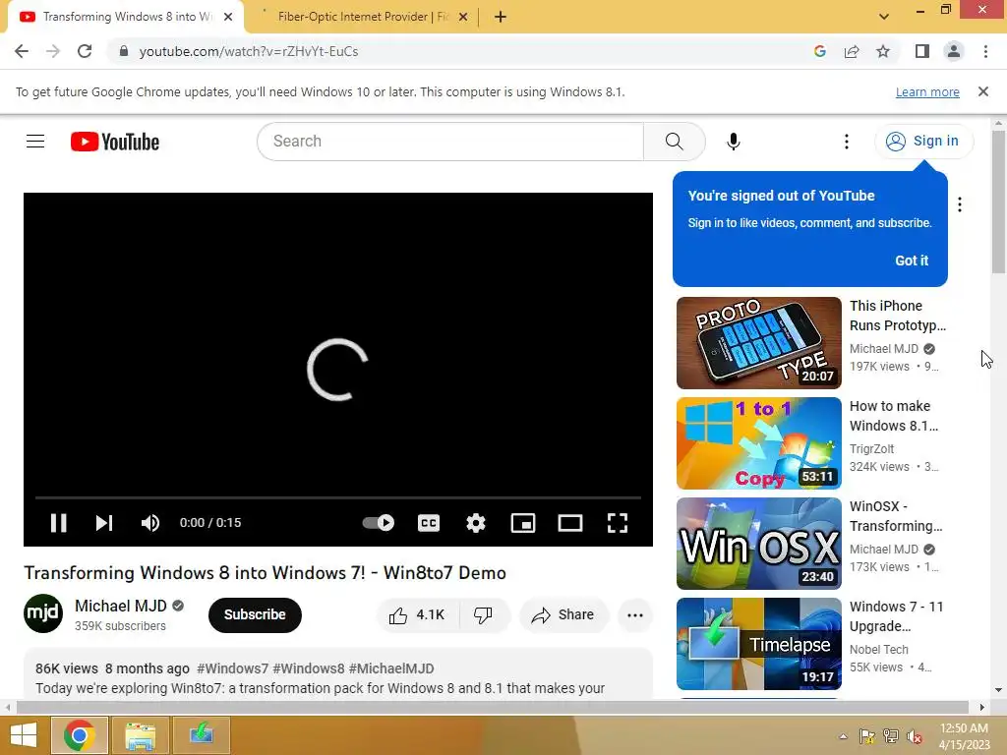The image size is (1007, 755).
Task: Mute the video volume
Action: 150,523
